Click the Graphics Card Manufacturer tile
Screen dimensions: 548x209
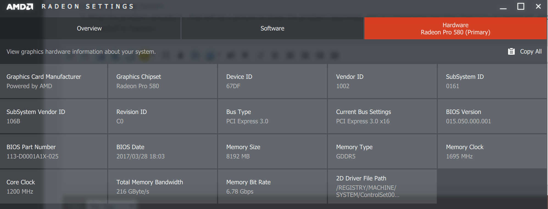coord(54,81)
